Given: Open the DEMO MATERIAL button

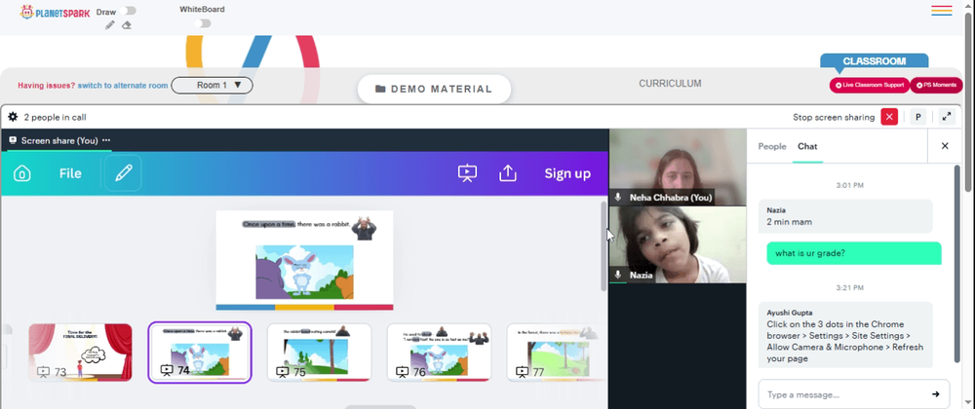Looking at the screenshot, I should [434, 90].
